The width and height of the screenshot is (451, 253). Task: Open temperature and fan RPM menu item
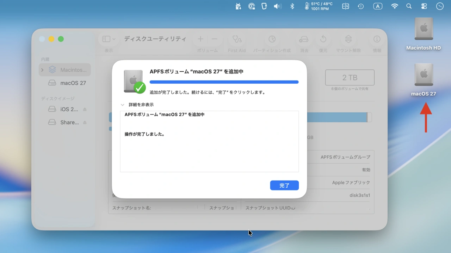coord(319,6)
